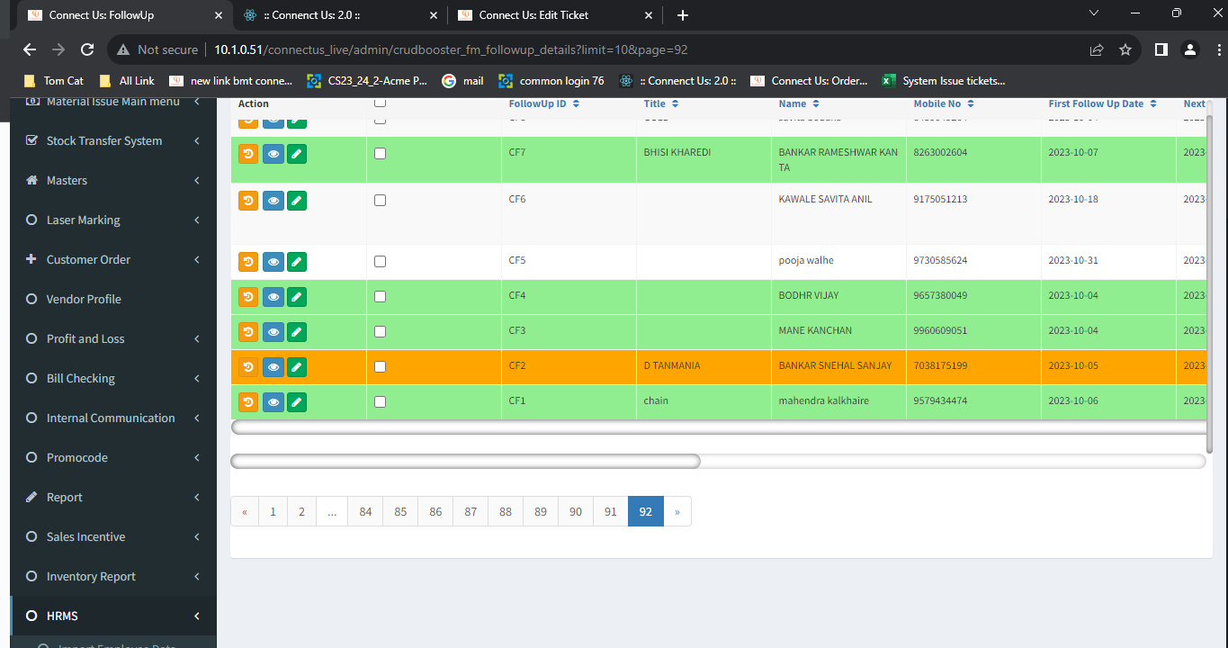Edit CF2 row pencil icon
Viewport: 1228px width, 648px height.
(297, 367)
